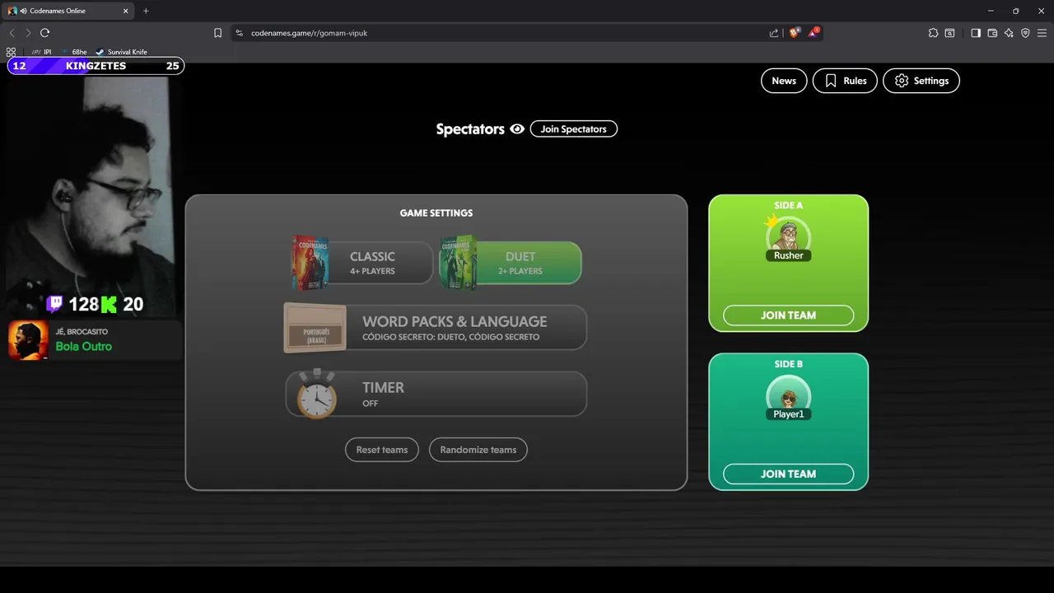Open the Leo AI sparkle icon
1054x593 pixels.
(x=1009, y=33)
